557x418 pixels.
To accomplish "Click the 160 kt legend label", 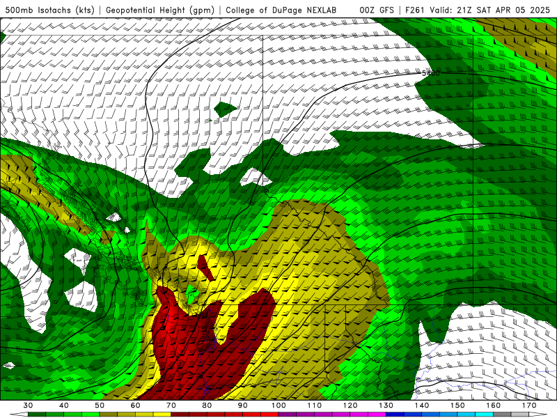I will [x=494, y=405].
